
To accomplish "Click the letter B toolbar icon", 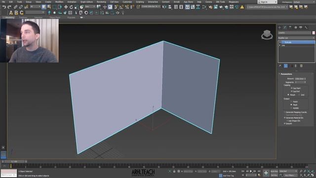I will pos(16,13).
